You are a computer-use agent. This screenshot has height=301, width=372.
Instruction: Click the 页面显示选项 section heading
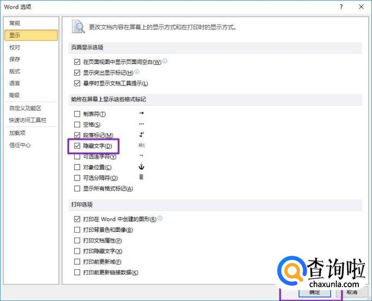[87, 47]
